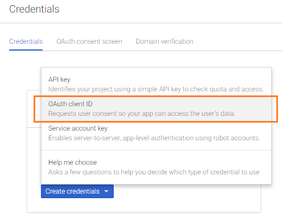Click 'Asks a few questions' description text
Screen dimensions: 282x222
pos(154,172)
